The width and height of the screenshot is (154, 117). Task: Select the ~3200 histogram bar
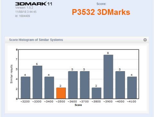coord(25,88)
